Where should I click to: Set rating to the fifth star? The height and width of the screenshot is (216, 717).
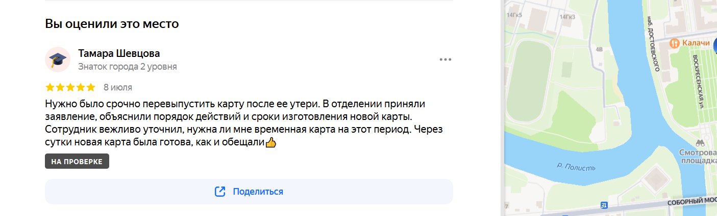click(x=91, y=87)
